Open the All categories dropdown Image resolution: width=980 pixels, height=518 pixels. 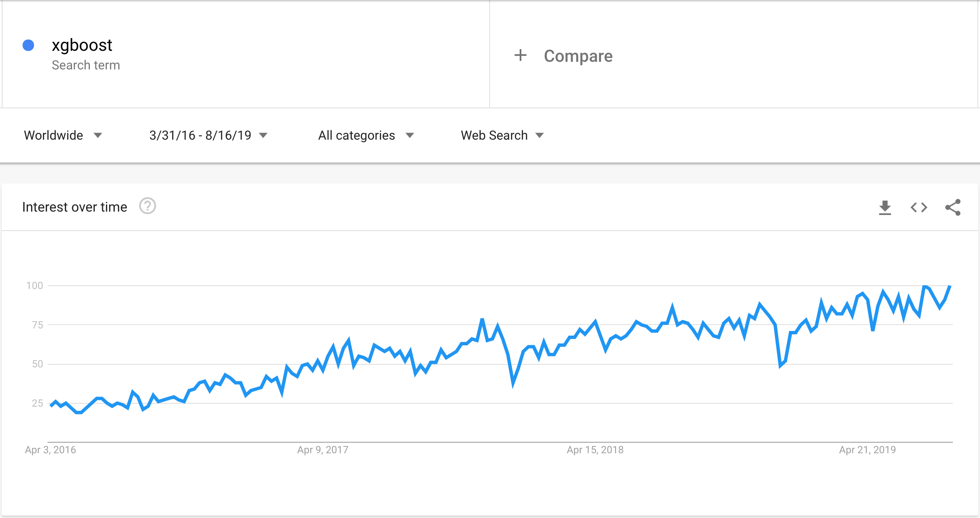tap(365, 135)
